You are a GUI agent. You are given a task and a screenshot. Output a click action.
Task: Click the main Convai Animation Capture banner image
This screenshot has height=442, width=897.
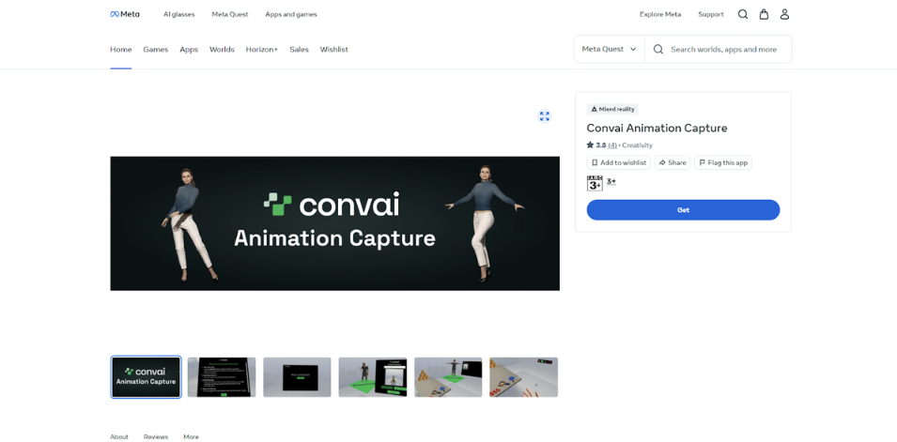tap(334, 223)
